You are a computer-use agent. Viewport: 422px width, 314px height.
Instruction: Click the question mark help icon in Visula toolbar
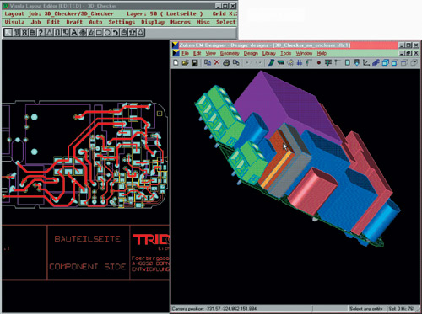[41, 33]
